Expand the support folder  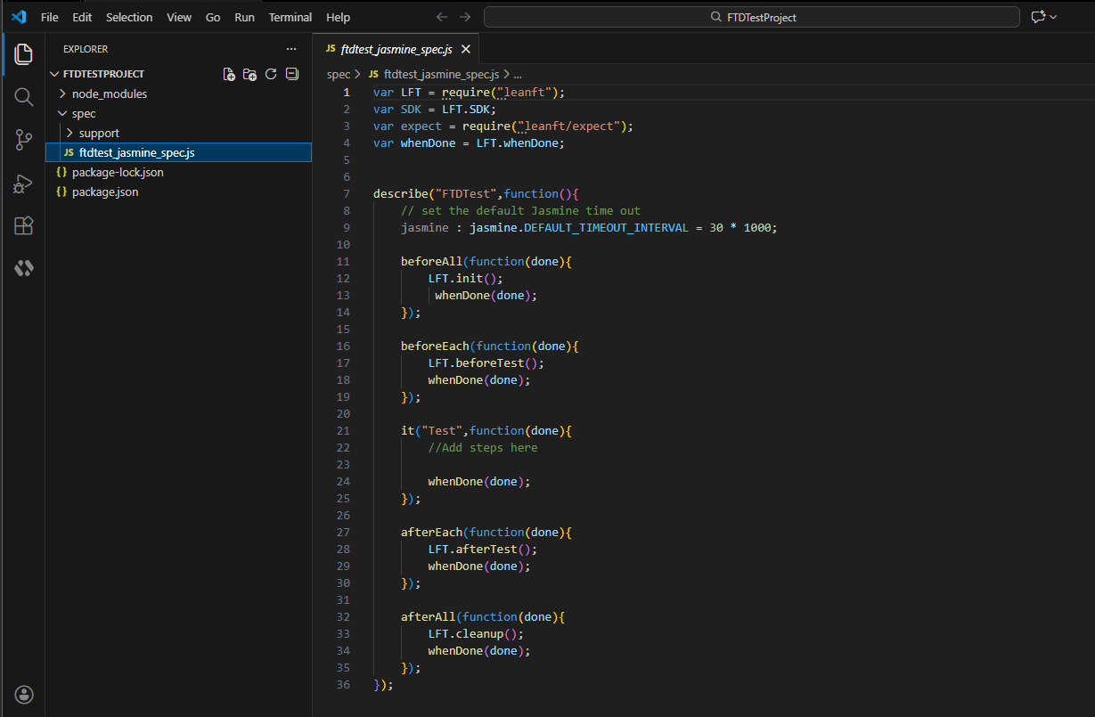point(98,133)
